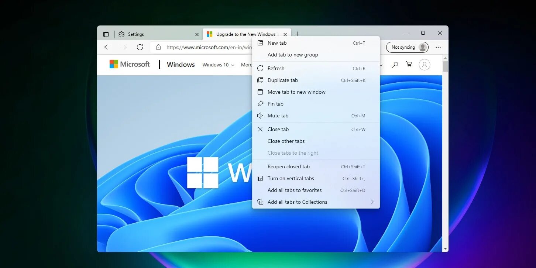Click the forward navigation arrow
The image size is (536, 268).
click(x=124, y=47)
